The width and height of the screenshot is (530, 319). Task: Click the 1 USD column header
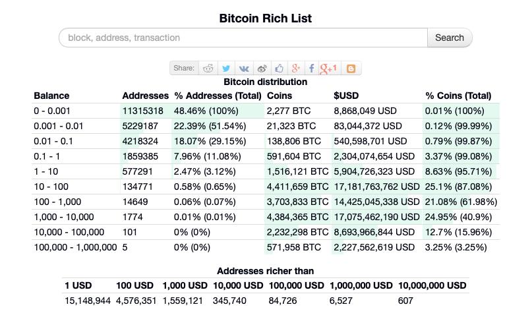click(78, 285)
